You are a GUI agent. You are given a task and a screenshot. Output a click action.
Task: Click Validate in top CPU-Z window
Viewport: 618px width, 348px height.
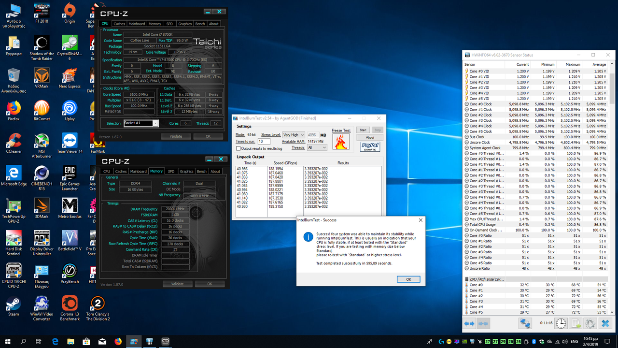pos(176,136)
